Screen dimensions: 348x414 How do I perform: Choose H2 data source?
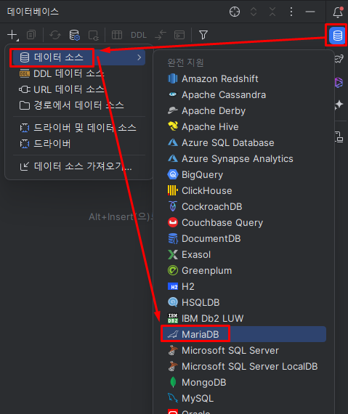(243, 286)
